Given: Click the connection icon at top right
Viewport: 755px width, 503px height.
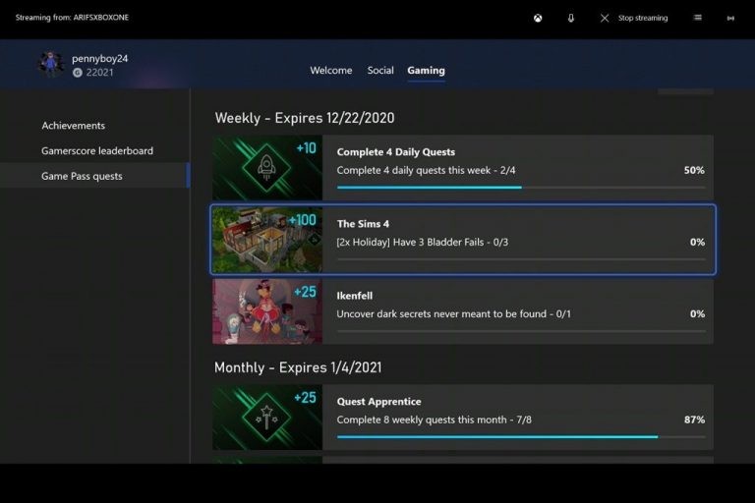Looking at the screenshot, I should click(730, 19).
